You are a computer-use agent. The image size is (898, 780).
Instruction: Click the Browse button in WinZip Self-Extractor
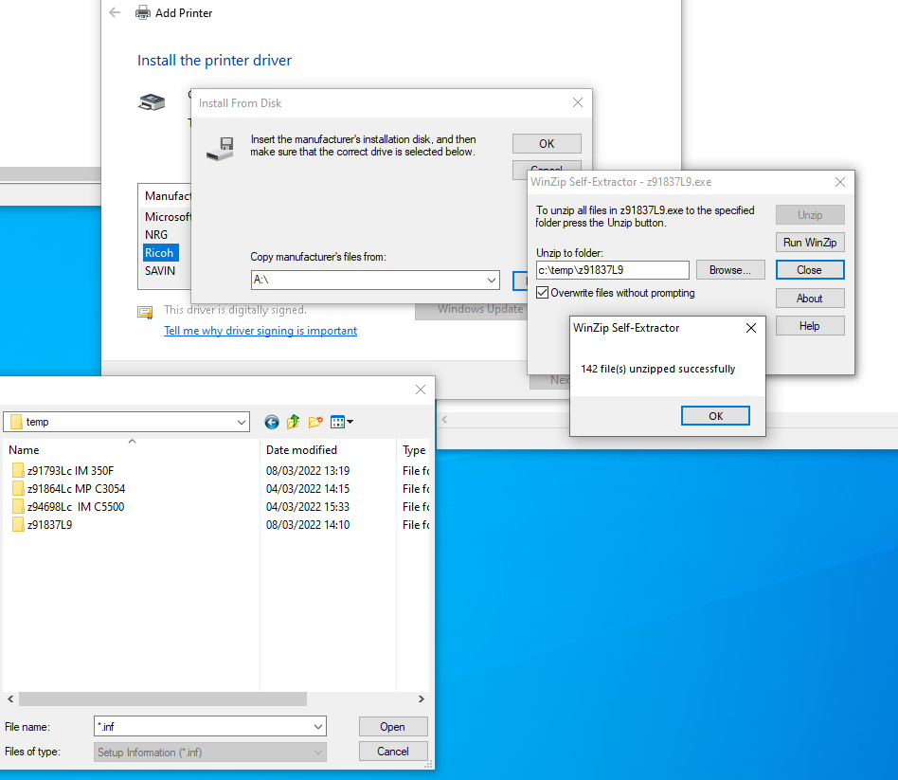[729, 270]
